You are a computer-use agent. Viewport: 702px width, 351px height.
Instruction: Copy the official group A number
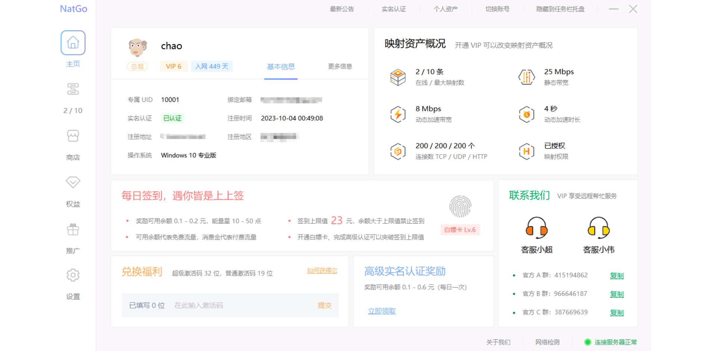pyautogui.click(x=616, y=276)
